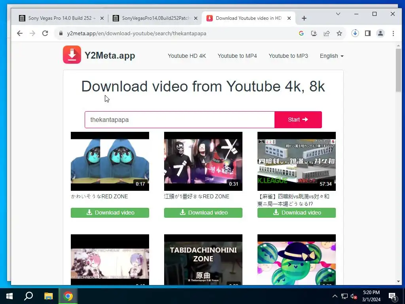This screenshot has height=304, width=405.
Task: Open the mahjong K.LEAGUE video thumbnail
Action: pyautogui.click(x=297, y=161)
